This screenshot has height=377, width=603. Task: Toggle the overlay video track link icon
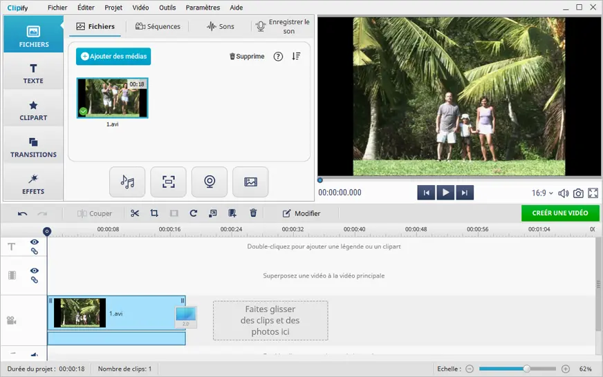coord(34,280)
